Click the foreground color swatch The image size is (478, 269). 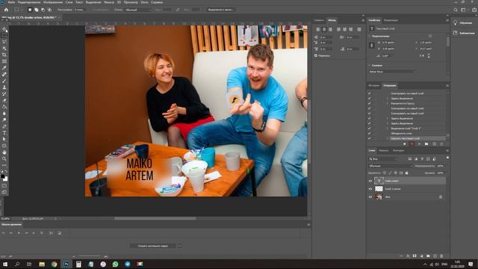(3, 176)
